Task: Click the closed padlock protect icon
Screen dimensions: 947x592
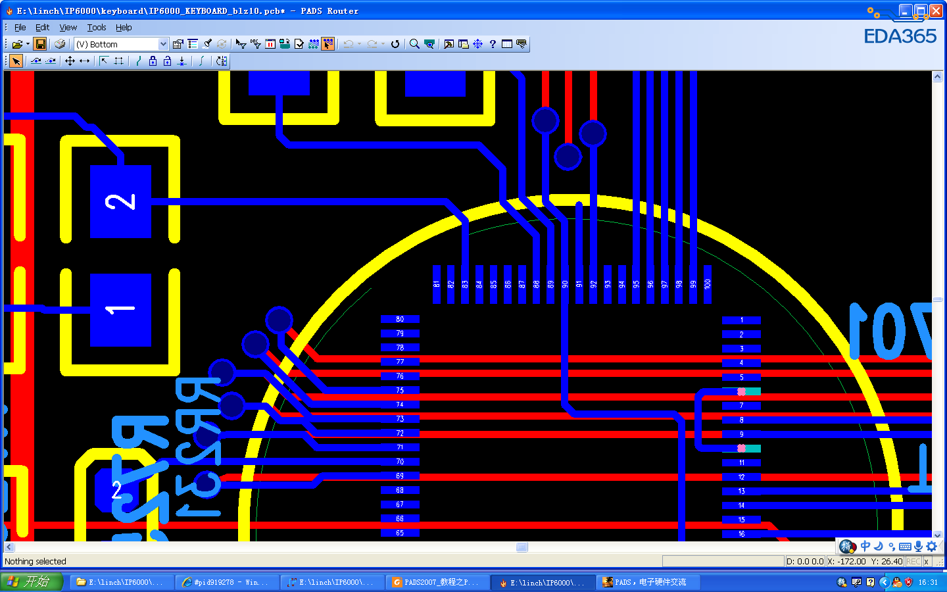Action: coord(153,61)
